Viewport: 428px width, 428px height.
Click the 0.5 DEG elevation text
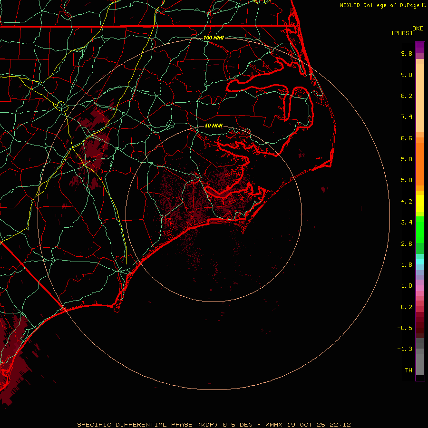click(x=238, y=425)
